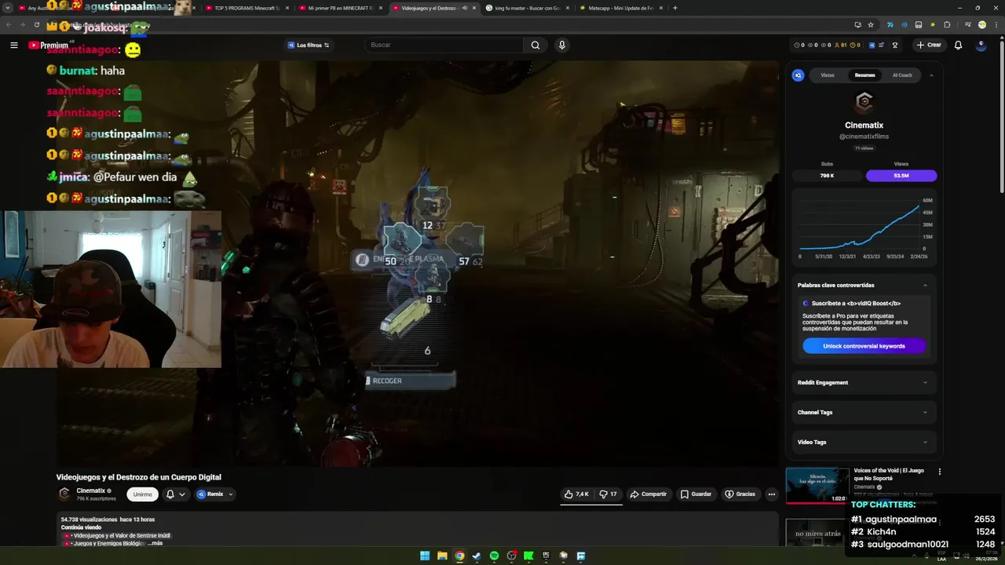Open install/cast icon in address bar
The width and height of the screenshot is (1005, 565).
tap(857, 24)
